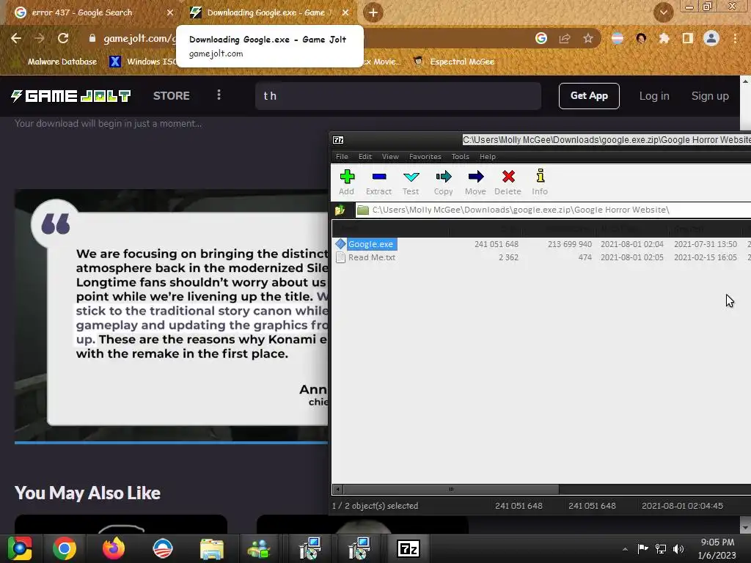Select Google.exe in the archive list
The height and width of the screenshot is (563, 751).
point(370,244)
